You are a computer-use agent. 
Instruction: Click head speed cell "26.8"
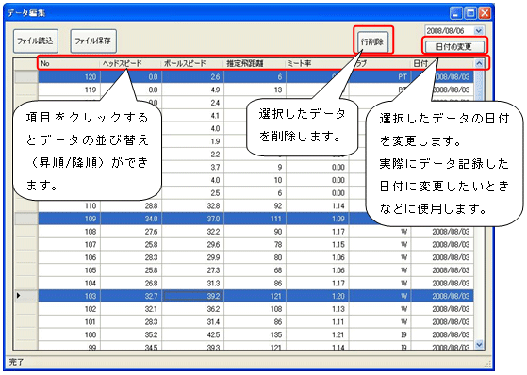[x=131, y=284]
